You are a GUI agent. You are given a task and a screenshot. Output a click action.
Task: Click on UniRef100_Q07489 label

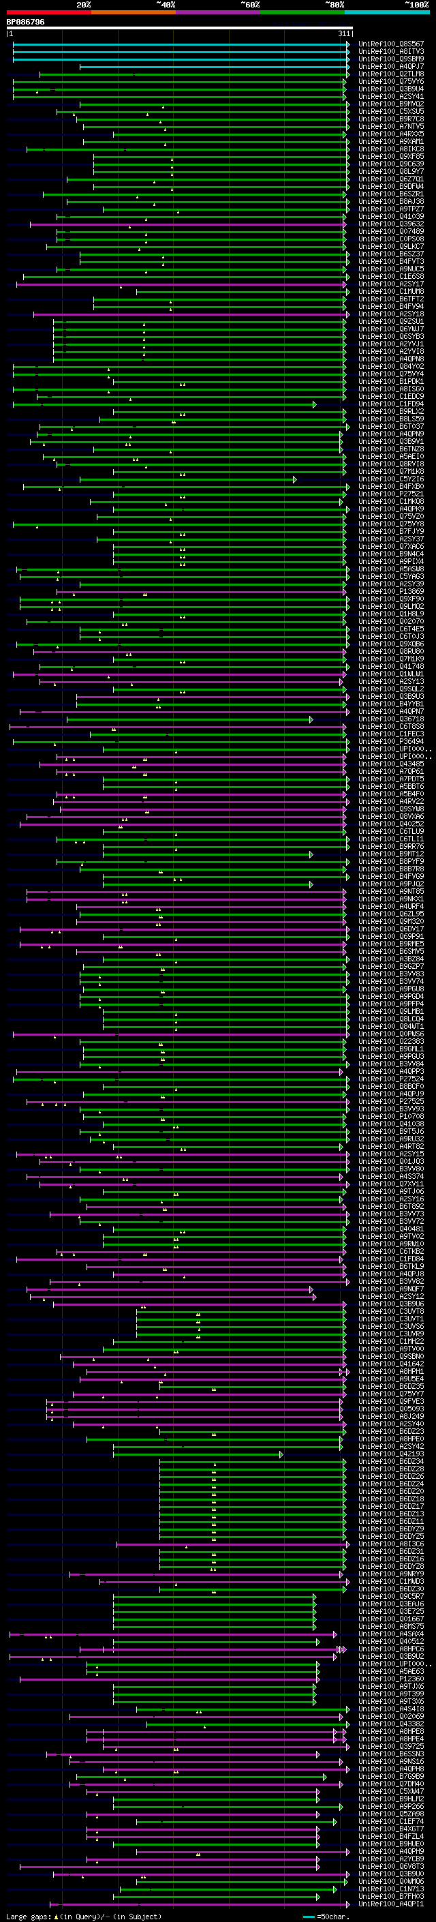coord(390,231)
